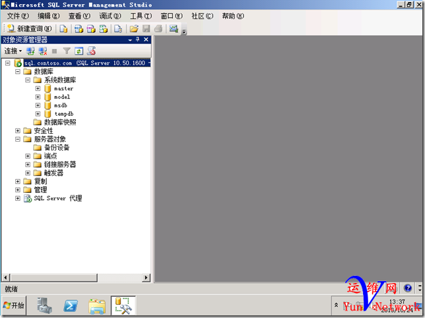Select the msdb database label

coord(61,105)
